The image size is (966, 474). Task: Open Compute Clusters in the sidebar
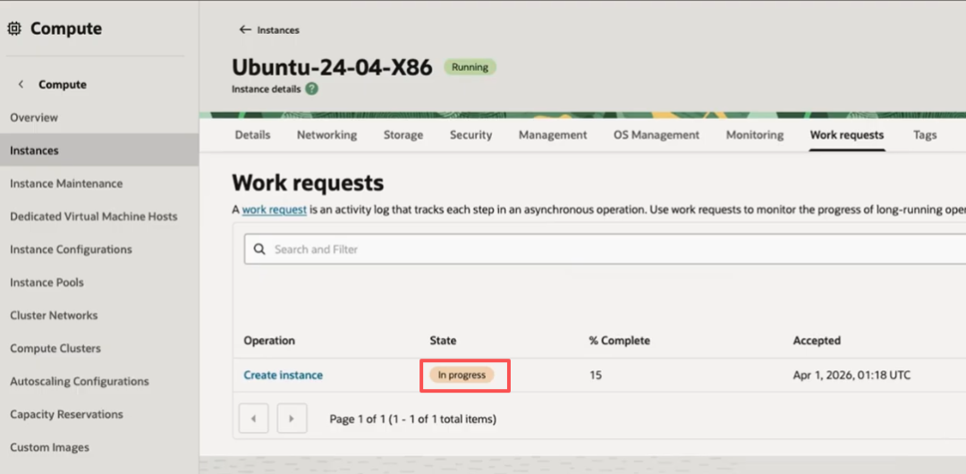tap(55, 348)
